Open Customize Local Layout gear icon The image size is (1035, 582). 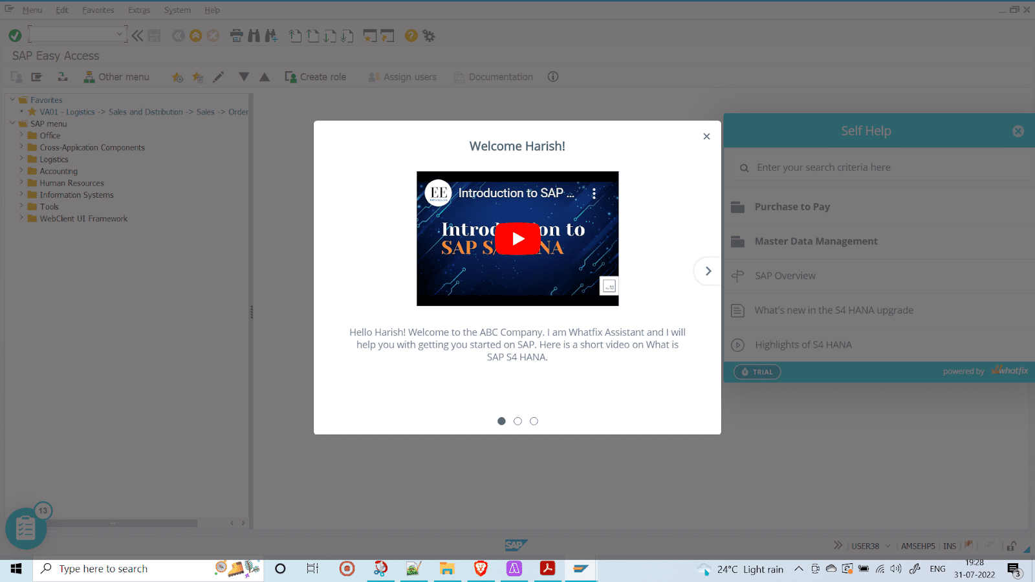[x=428, y=36]
